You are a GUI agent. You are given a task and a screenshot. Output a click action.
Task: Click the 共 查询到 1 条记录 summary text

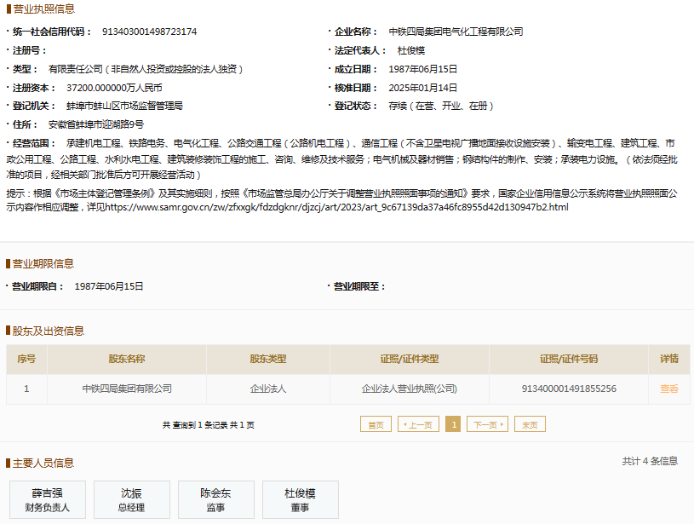[x=209, y=425]
